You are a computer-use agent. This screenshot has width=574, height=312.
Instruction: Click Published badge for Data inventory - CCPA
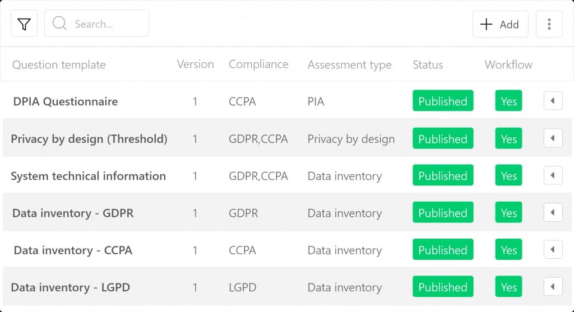coord(443,249)
